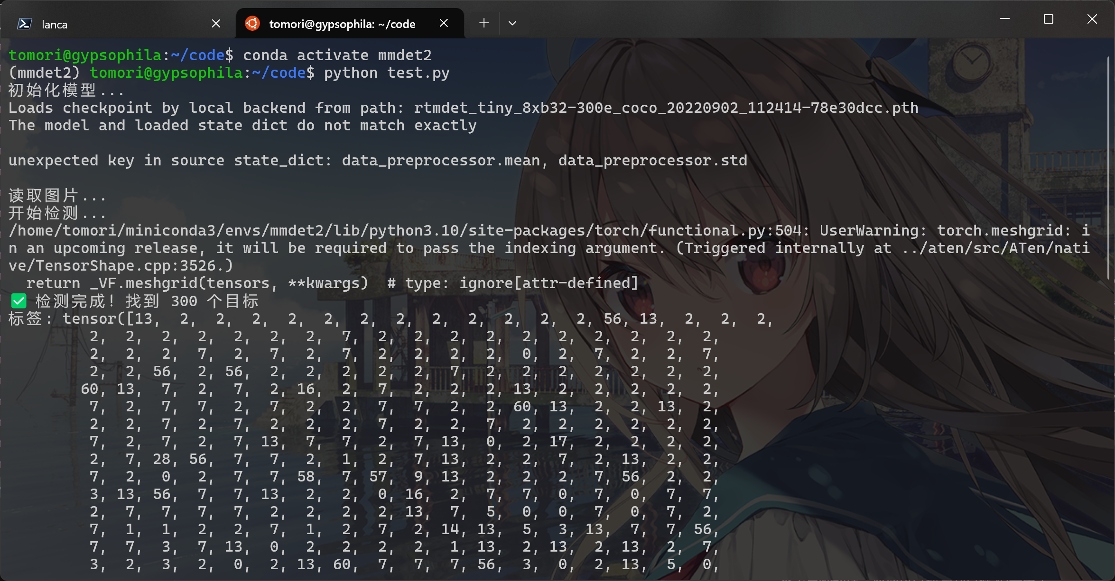Screen dimensions: 1115x581
Task: Click the PowerShell icon on lanca tab
Action: (25, 24)
